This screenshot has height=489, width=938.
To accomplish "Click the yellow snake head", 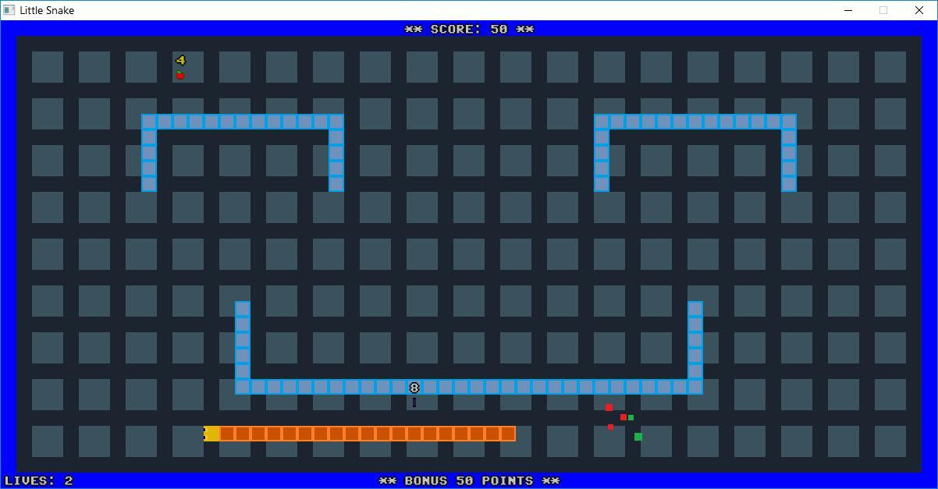I will 211,434.
